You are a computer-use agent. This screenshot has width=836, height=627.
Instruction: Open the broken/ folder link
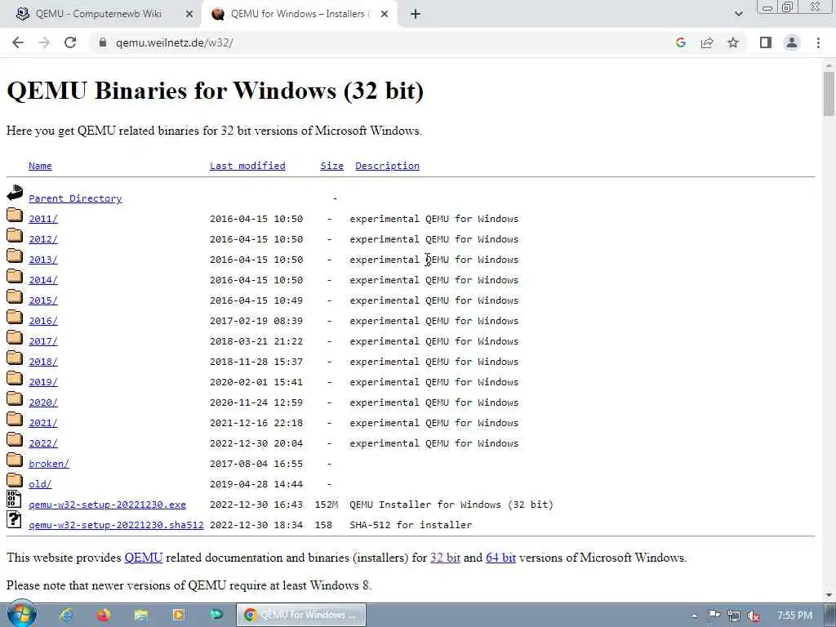(x=48, y=464)
